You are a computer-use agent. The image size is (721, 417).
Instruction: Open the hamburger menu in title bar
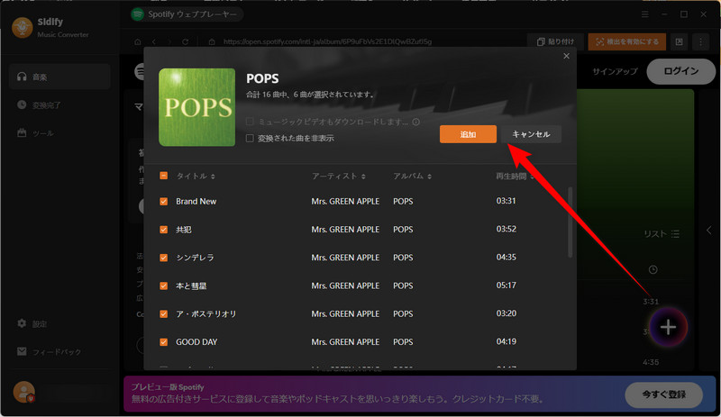644,14
